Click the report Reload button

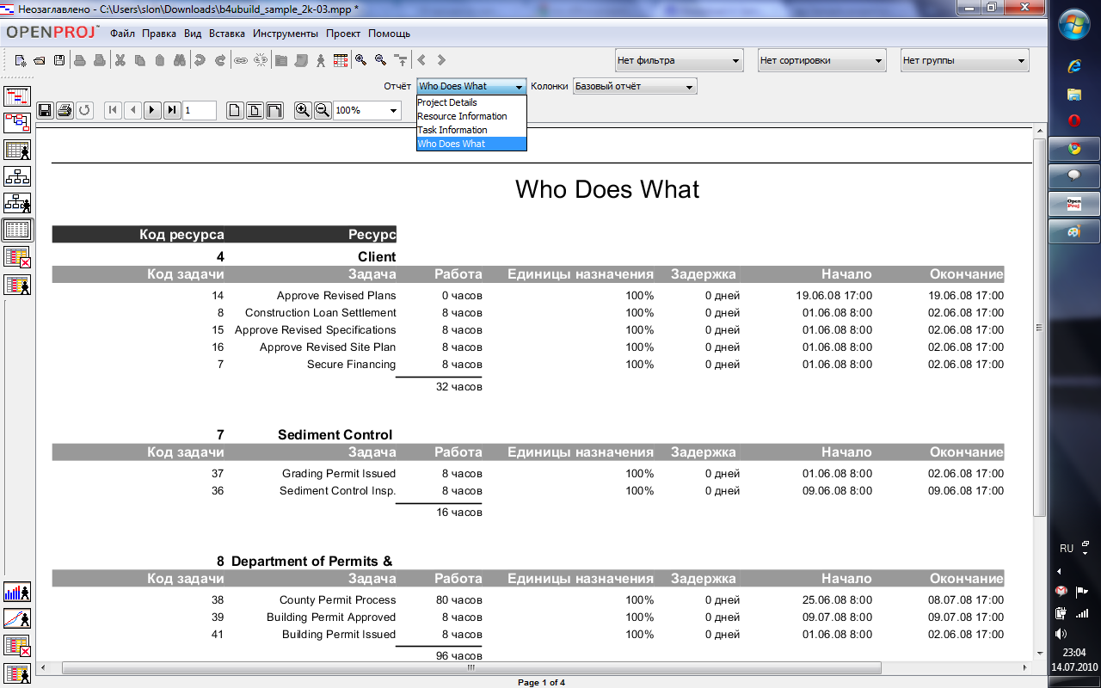(x=84, y=110)
